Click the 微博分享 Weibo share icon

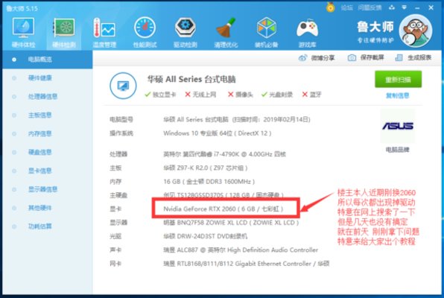click(x=302, y=58)
